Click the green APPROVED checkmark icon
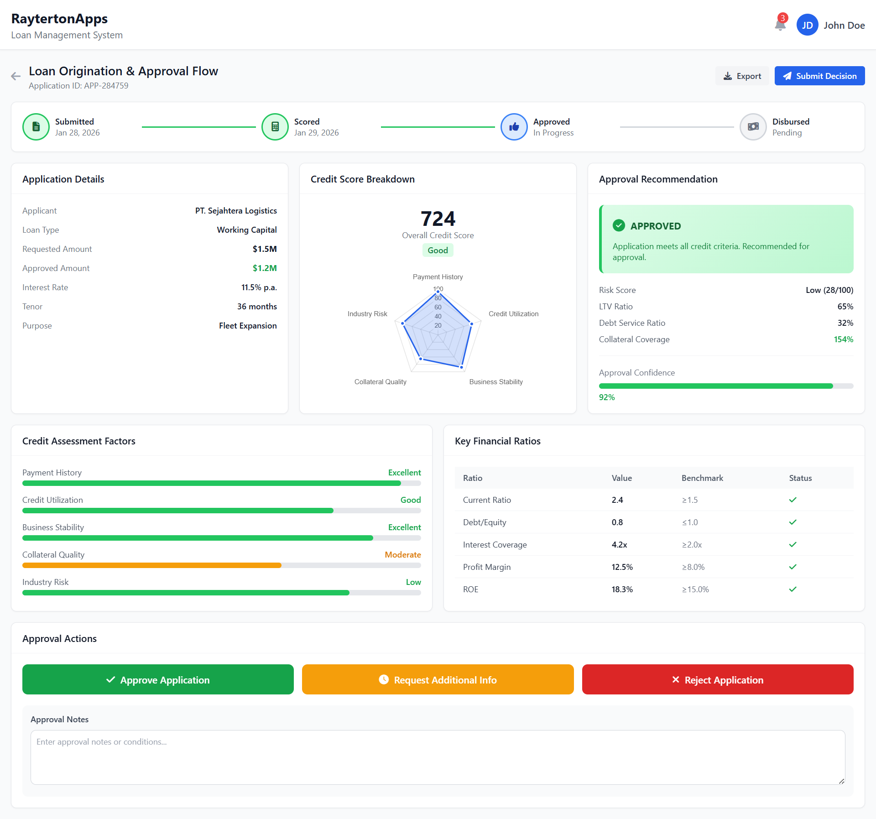The width and height of the screenshot is (876, 819). click(619, 225)
